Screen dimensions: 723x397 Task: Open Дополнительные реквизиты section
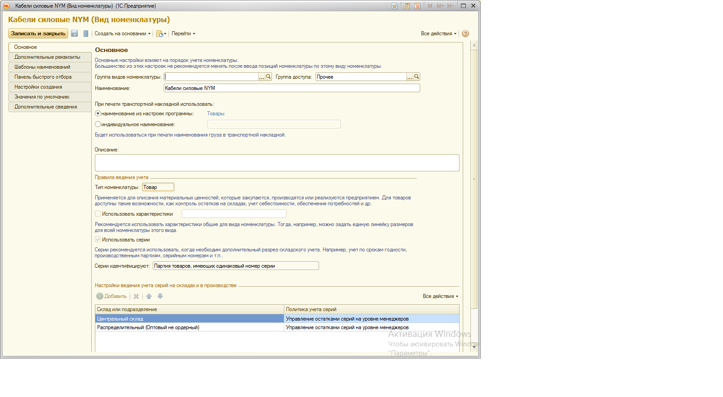[50, 57]
